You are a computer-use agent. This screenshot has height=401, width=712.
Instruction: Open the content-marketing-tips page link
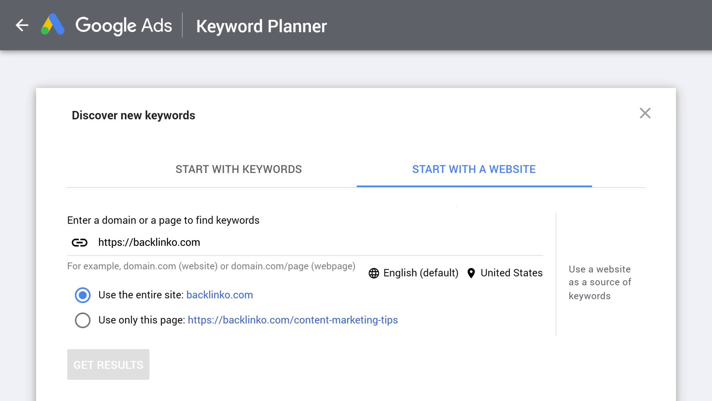click(293, 320)
